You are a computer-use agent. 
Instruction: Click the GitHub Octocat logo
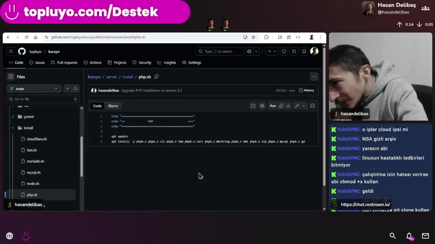(x=22, y=52)
